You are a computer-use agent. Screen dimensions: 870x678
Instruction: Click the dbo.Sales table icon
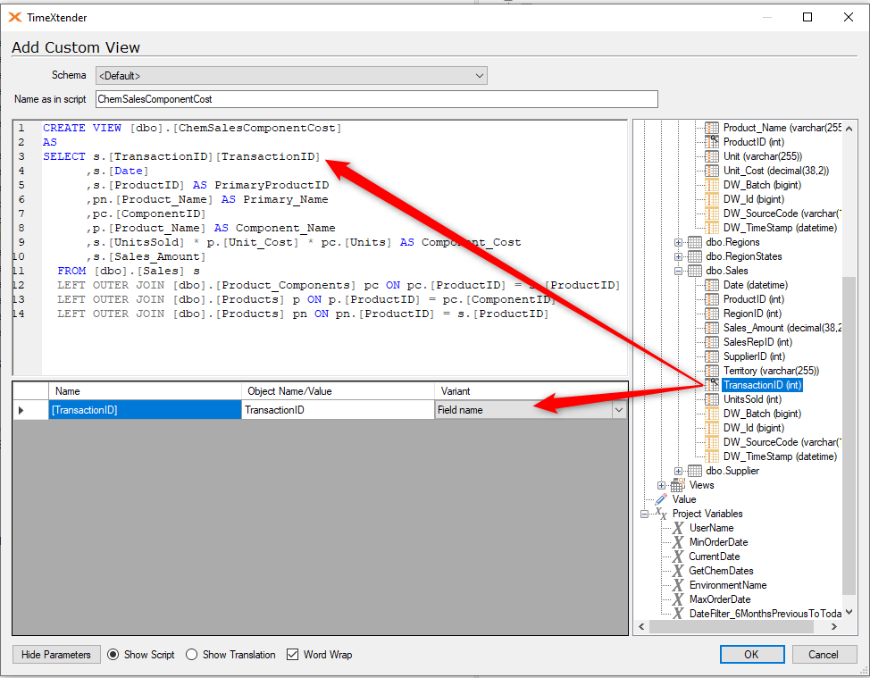pos(695,271)
